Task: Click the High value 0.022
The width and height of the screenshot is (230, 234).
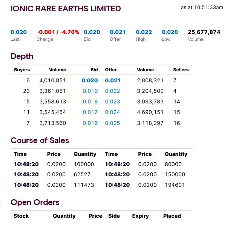Action: point(144,32)
